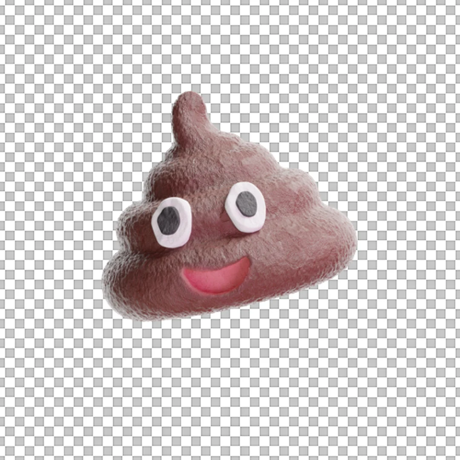
Task: Click the black pupil of the left eye
Action: [170, 221]
